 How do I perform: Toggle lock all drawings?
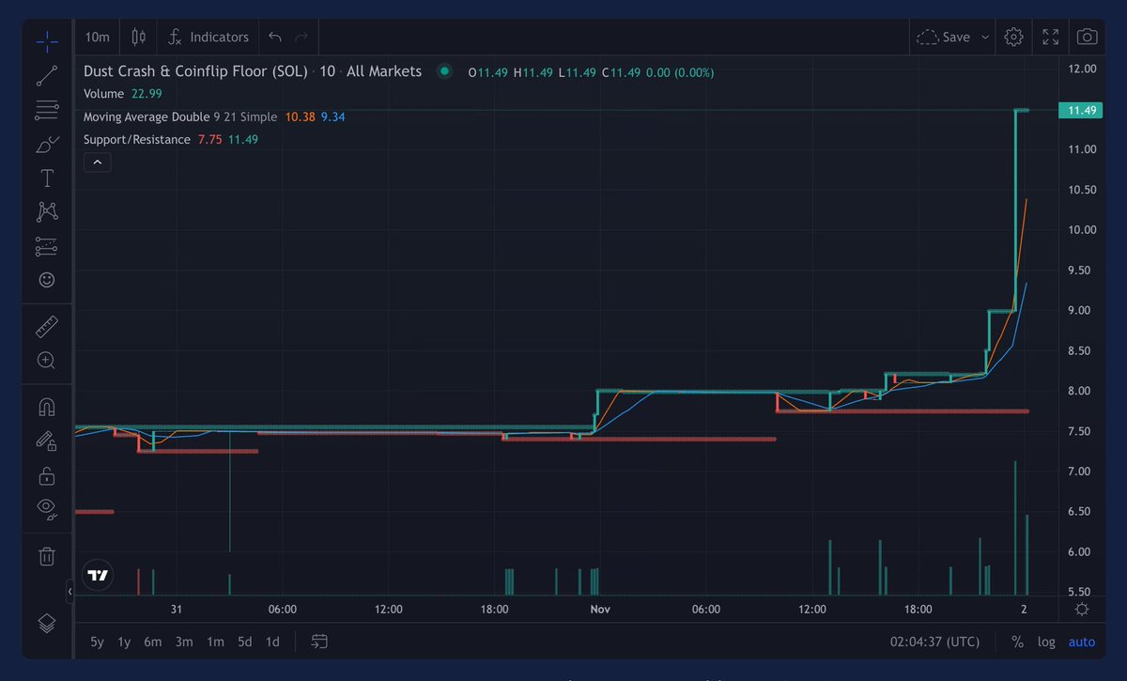tap(47, 475)
